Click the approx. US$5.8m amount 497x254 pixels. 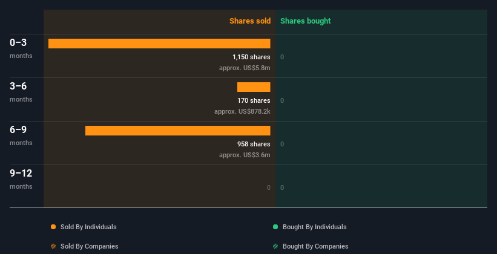click(245, 68)
